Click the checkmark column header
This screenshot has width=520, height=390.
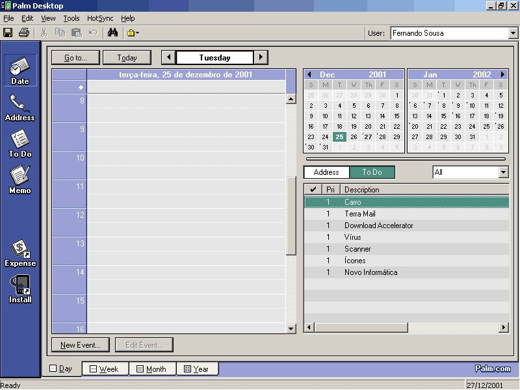313,190
